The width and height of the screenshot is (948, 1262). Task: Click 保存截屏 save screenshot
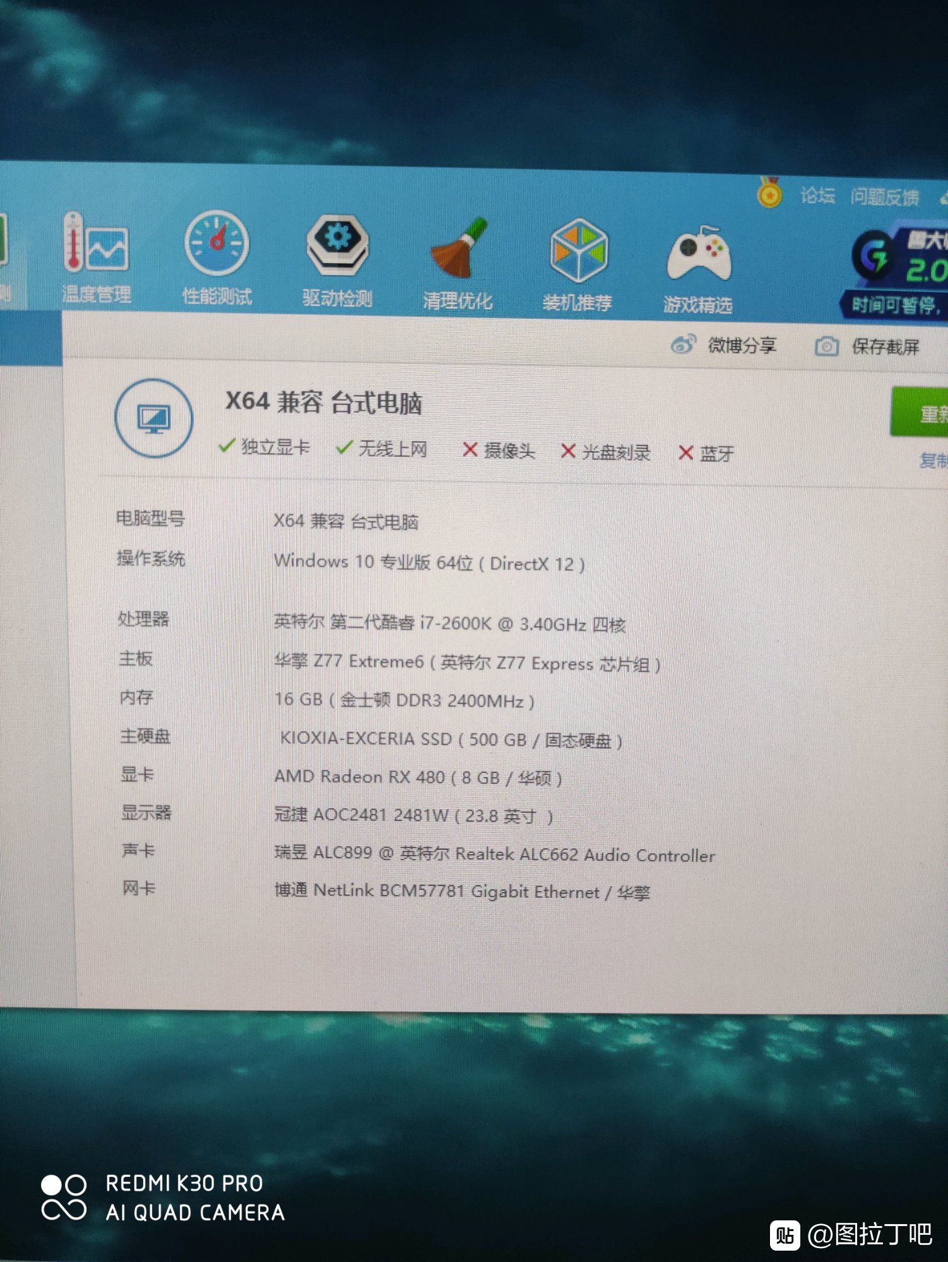[x=886, y=347]
